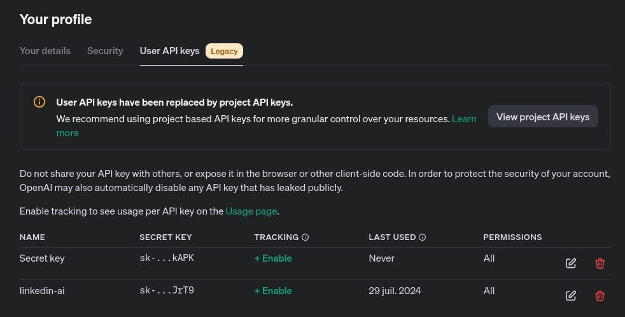Follow the Learn more link
Viewport: 625px width, 317px height.
(464, 119)
